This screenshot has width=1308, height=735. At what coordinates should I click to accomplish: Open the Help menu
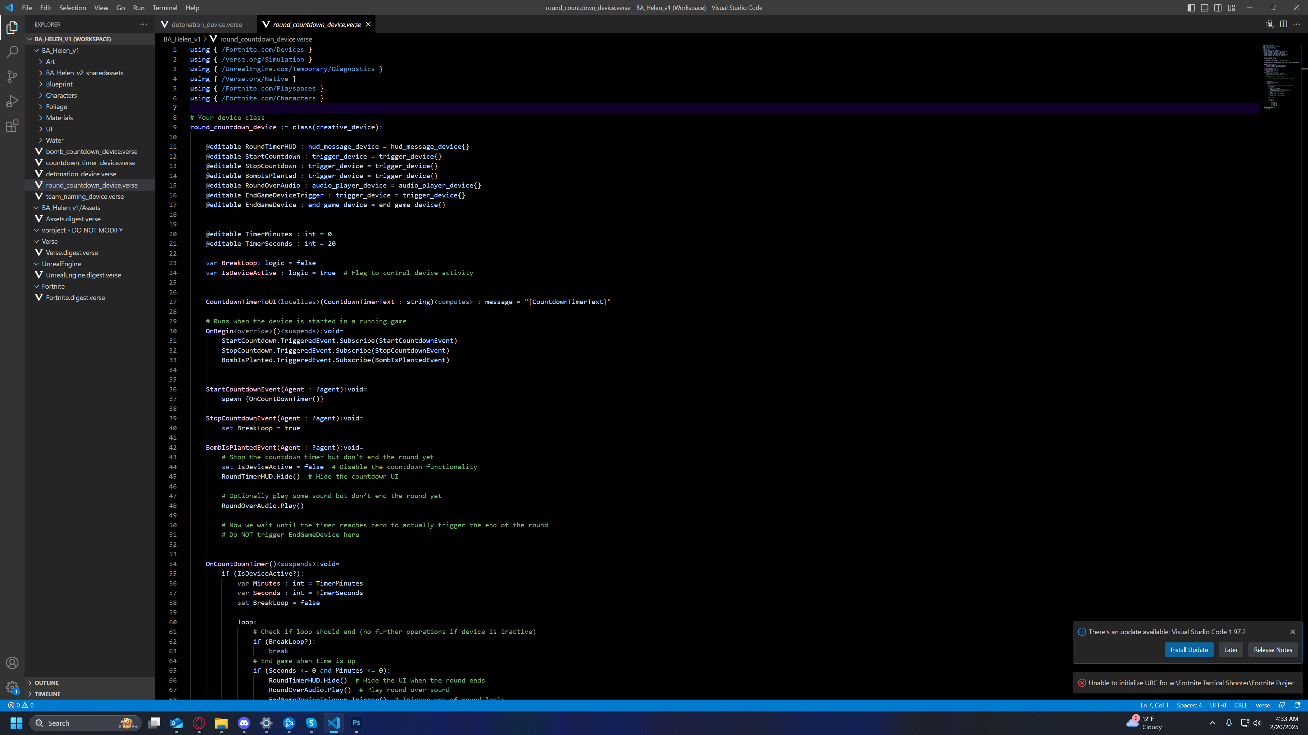tap(193, 7)
